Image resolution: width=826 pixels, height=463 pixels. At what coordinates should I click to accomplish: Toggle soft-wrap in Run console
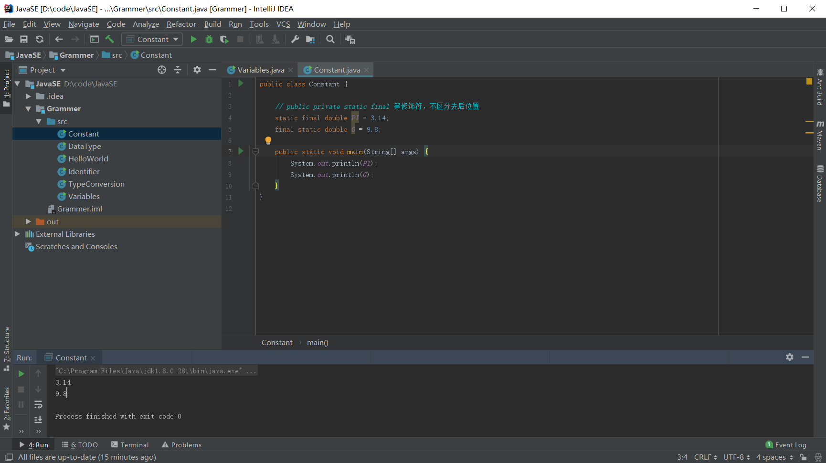(x=38, y=405)
